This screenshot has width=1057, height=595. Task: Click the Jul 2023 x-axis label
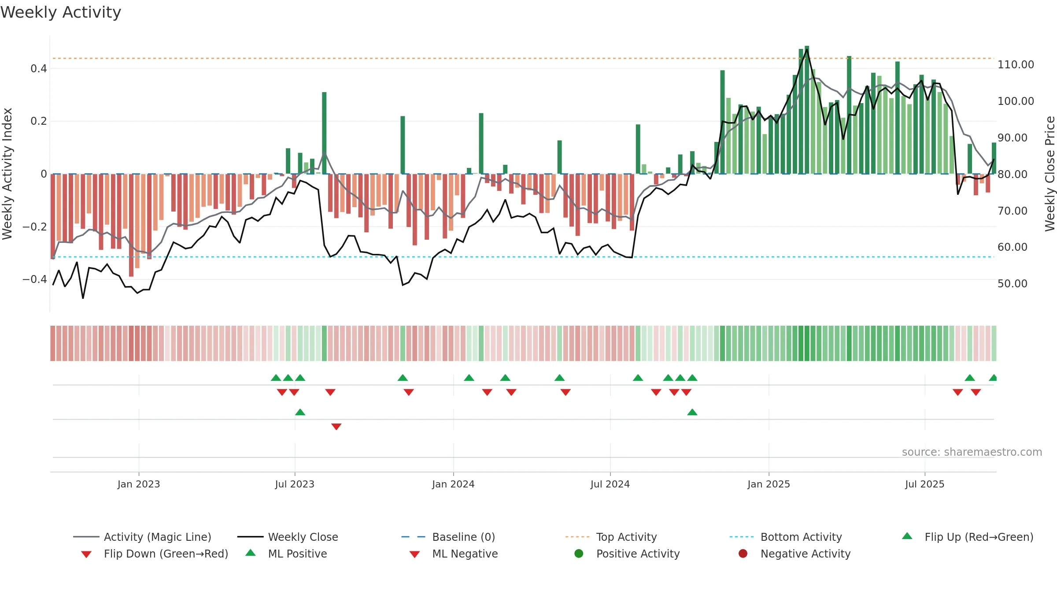click(x=295, y=484)
